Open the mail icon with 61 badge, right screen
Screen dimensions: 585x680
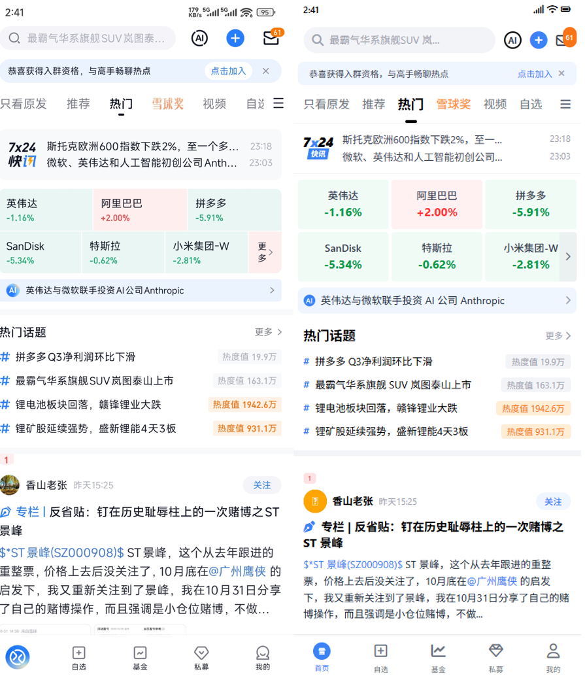click(x=565, y=39)
